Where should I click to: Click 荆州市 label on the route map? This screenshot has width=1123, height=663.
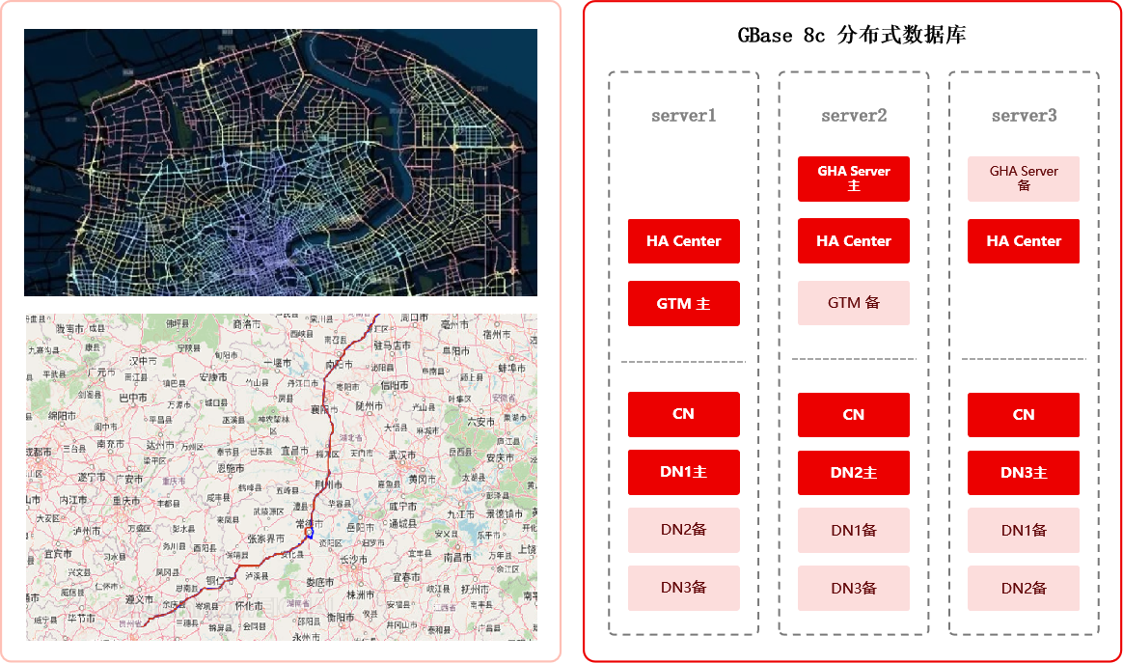(329, 484)
